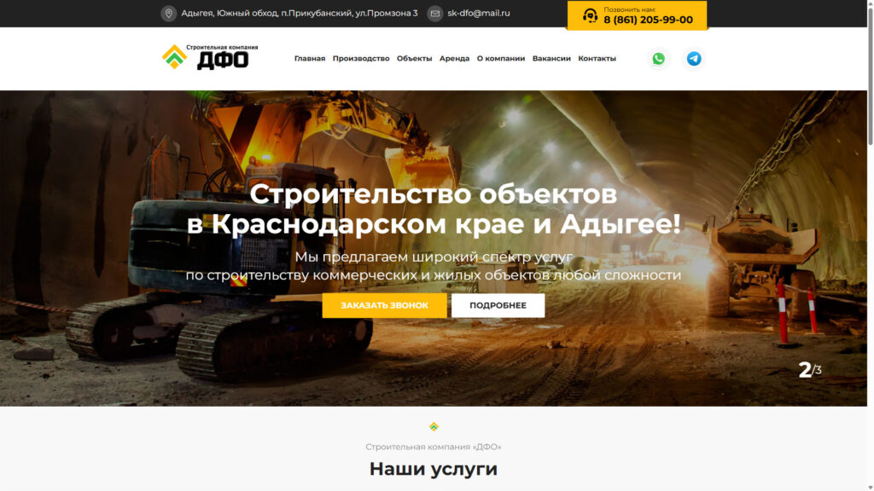Image resolution: width=874 pixels, height=491 pixels.
Task: Open the Объекты page
Action: [x=414, y=59]
